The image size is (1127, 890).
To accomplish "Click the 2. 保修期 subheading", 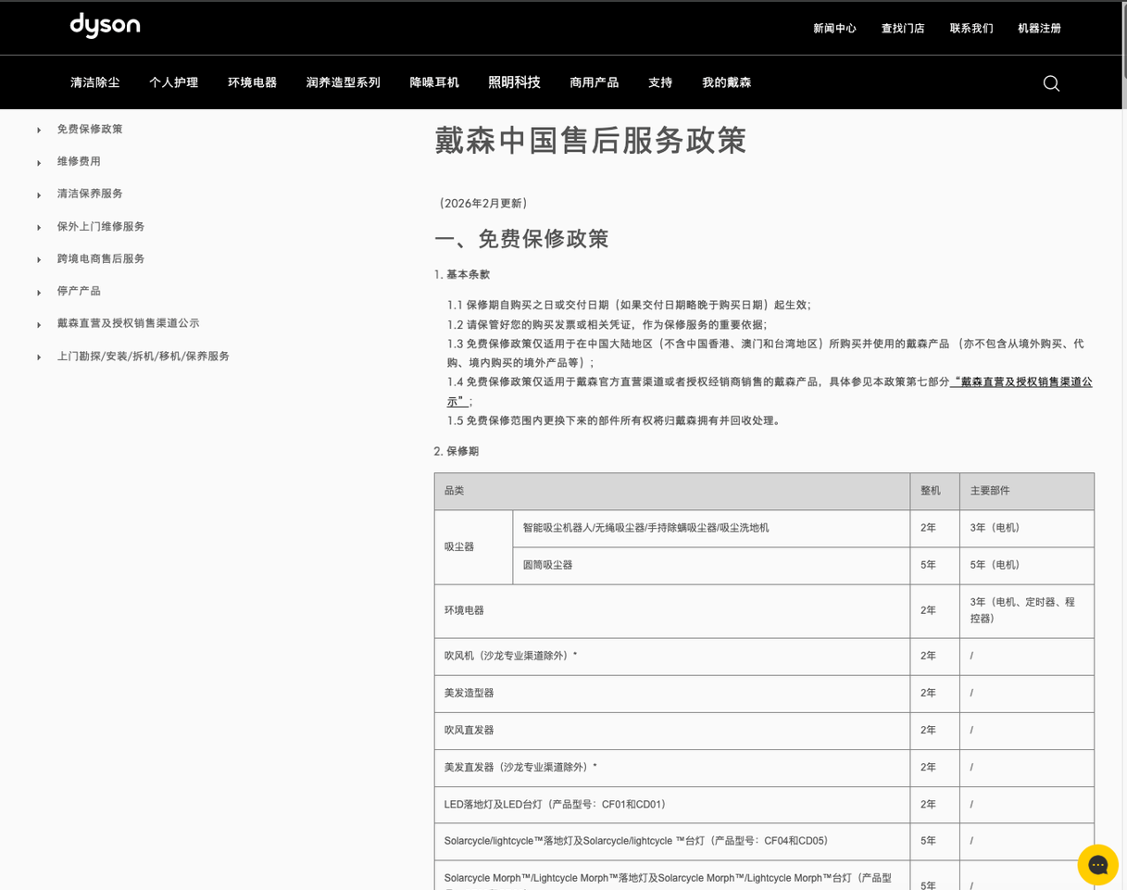I will click(457, 451).
